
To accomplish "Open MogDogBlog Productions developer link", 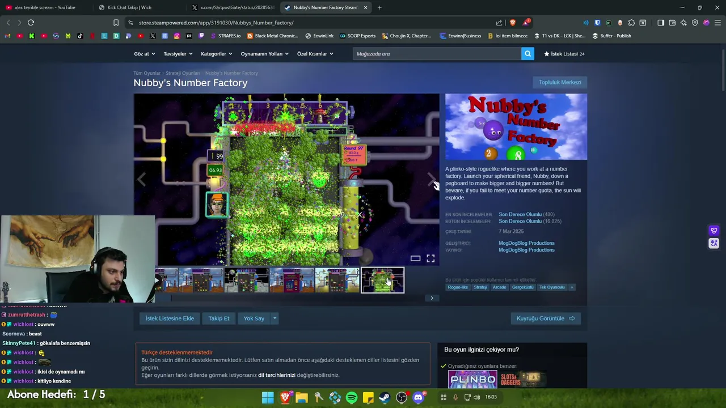I will 526,243.
